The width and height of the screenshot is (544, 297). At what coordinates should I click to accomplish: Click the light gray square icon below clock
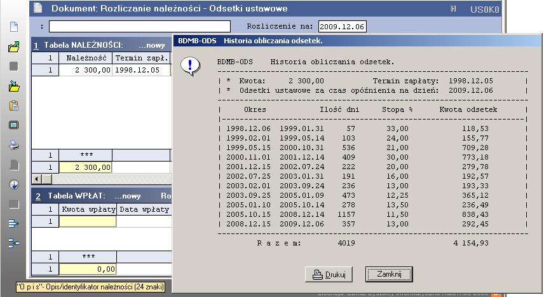(14, 204)
